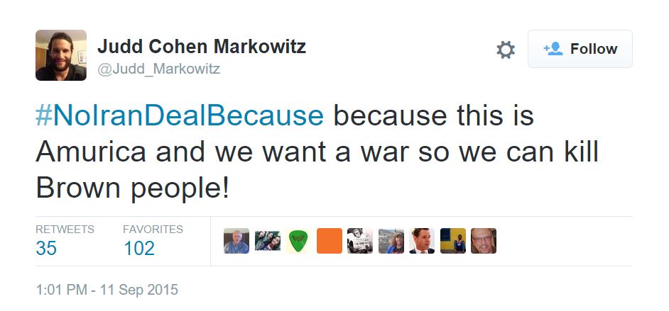Click the Follow button

click(x=580, y=49)
